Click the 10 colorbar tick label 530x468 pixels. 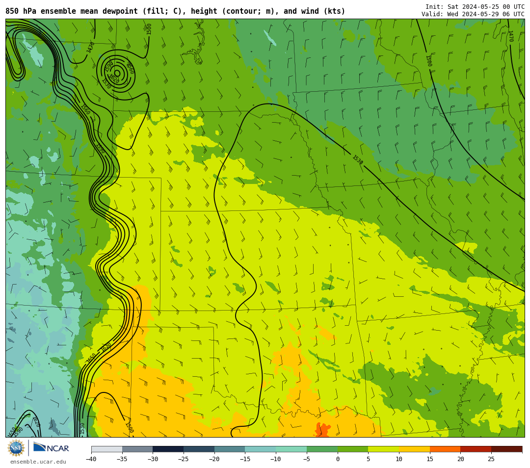pyautogui.click(x=399, y=459)
